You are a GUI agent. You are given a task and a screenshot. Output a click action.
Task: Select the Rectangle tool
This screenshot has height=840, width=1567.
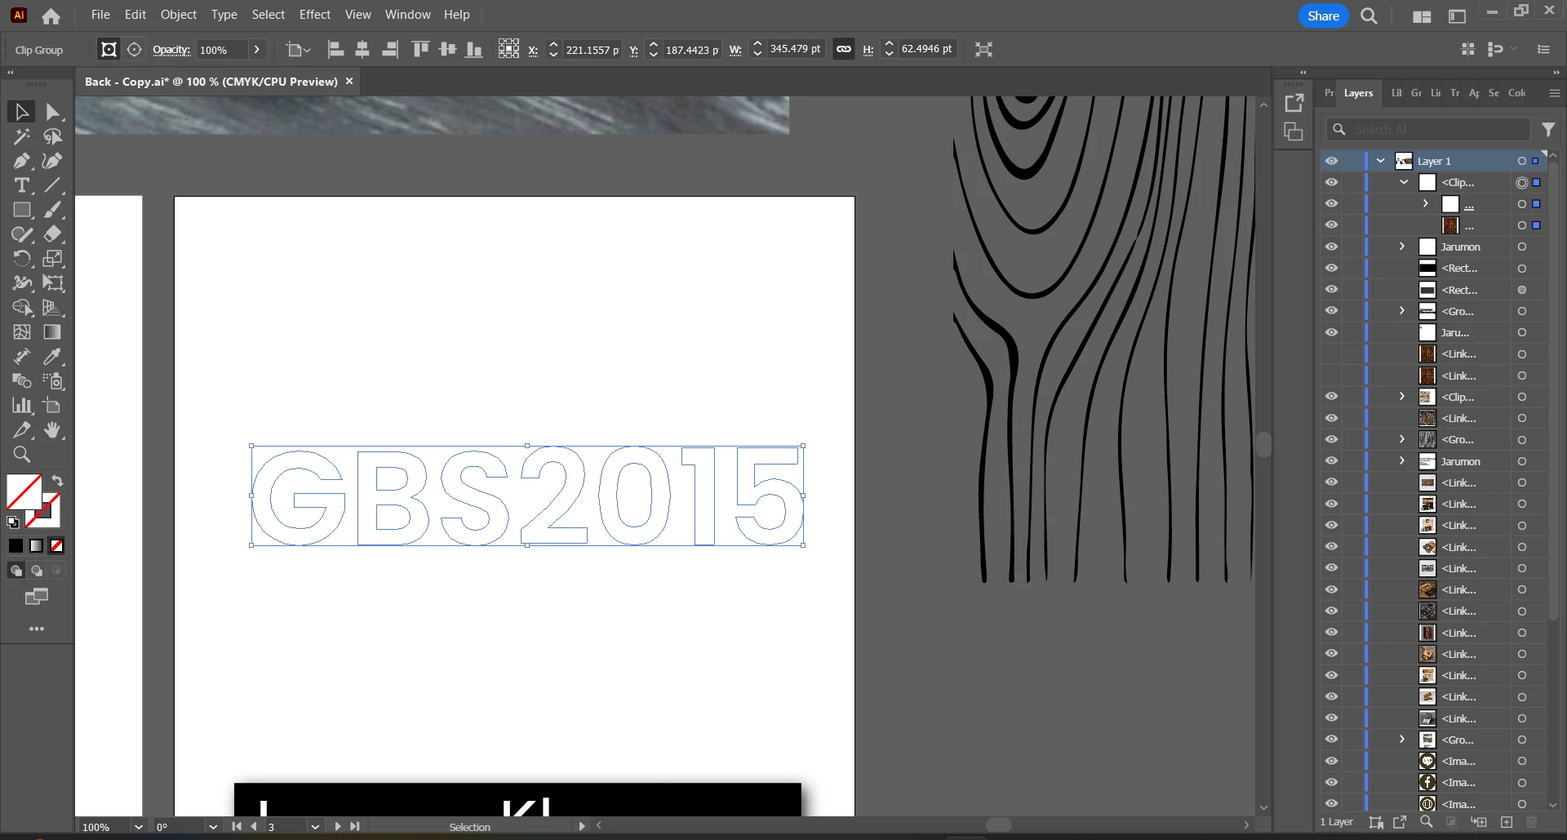click(22, 210)
